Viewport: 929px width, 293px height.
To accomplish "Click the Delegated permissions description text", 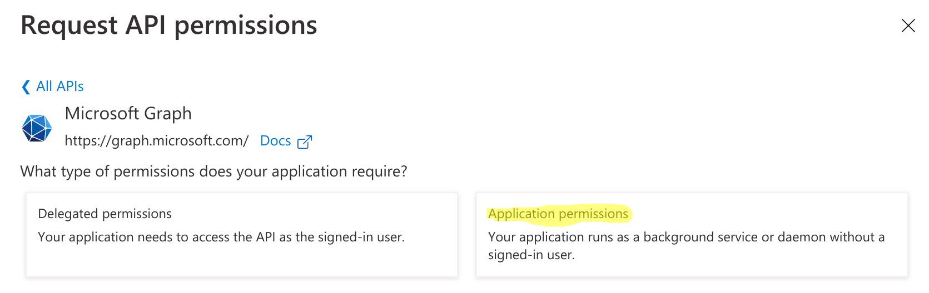I will click(x=221, y=238).
